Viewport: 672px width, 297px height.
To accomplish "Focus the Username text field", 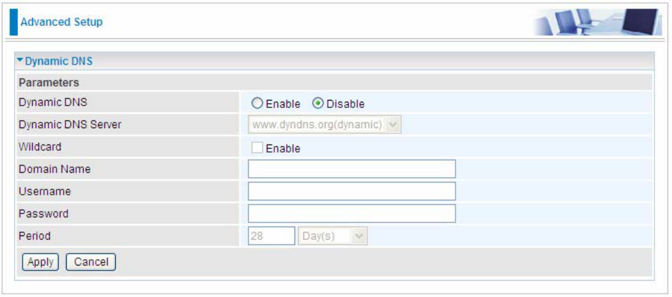I will coord(352,192).
